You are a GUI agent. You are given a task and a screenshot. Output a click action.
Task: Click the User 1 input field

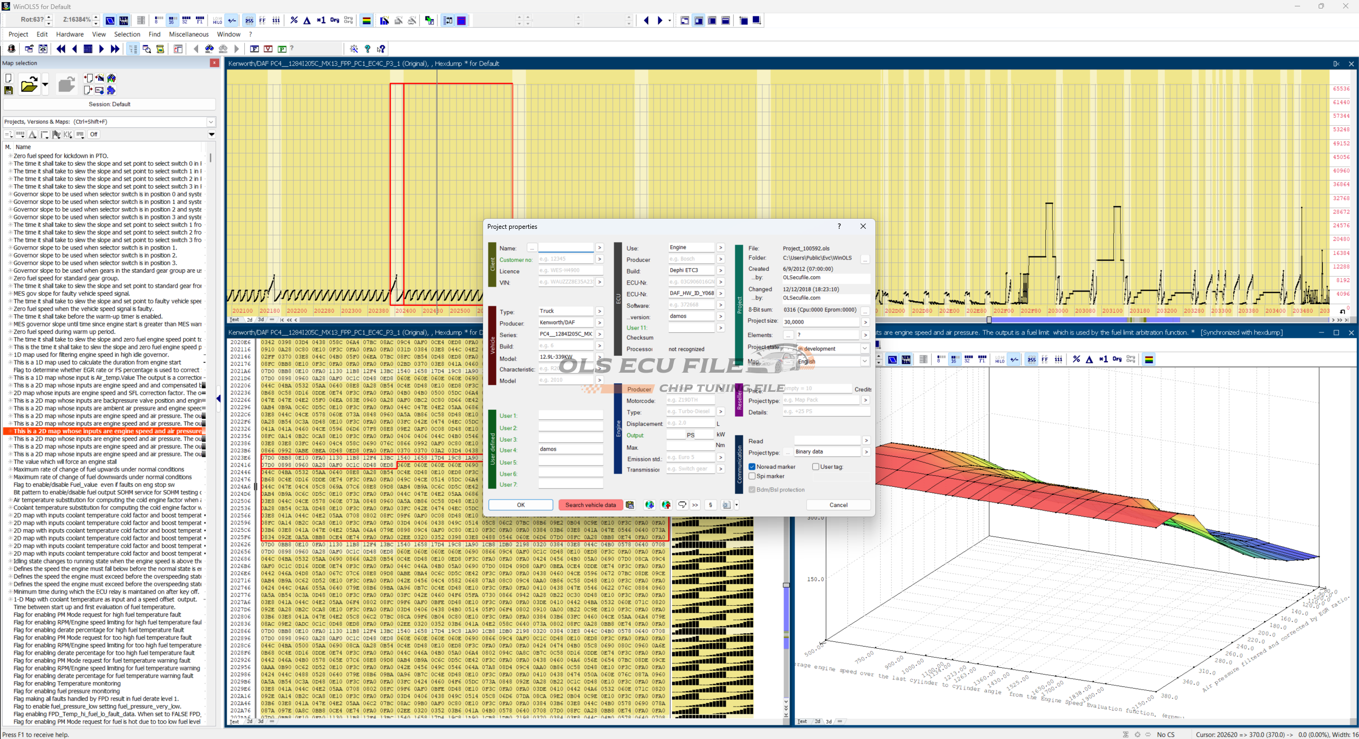[x=570, y=416]
